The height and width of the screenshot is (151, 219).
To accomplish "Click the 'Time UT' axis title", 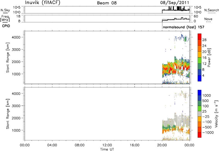I will pyautogui.click(x=107, y=149).
